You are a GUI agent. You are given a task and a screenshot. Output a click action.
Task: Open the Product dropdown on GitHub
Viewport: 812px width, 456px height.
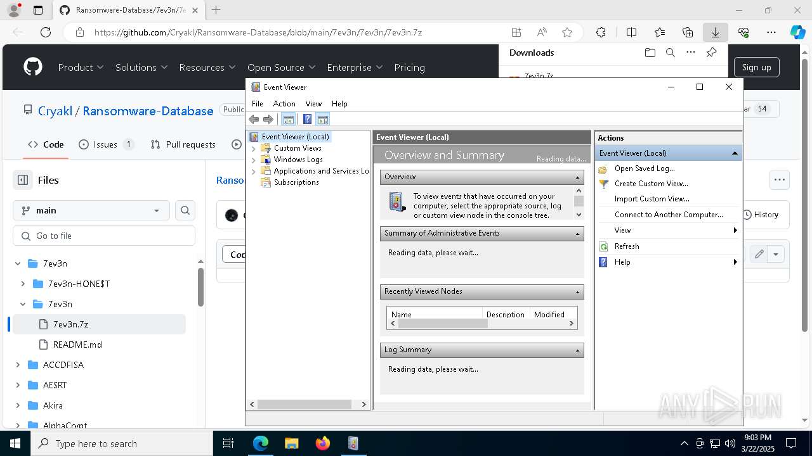tap(81, 67)
